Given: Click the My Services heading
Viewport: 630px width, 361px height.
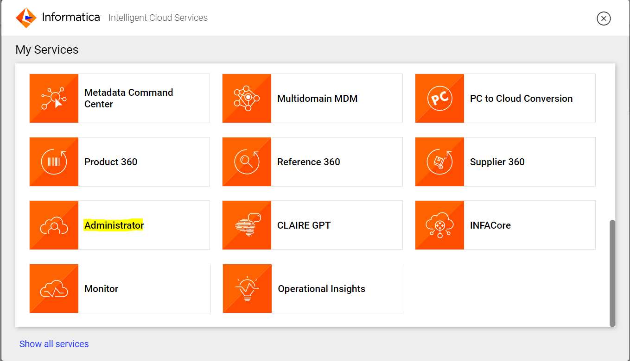Looking at the screenshot, I should (47, 50).
